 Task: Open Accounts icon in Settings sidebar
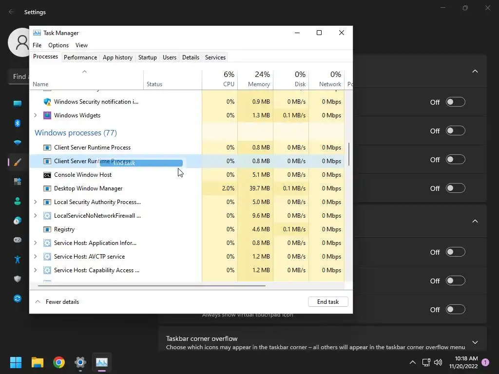(x=18, y=201)
